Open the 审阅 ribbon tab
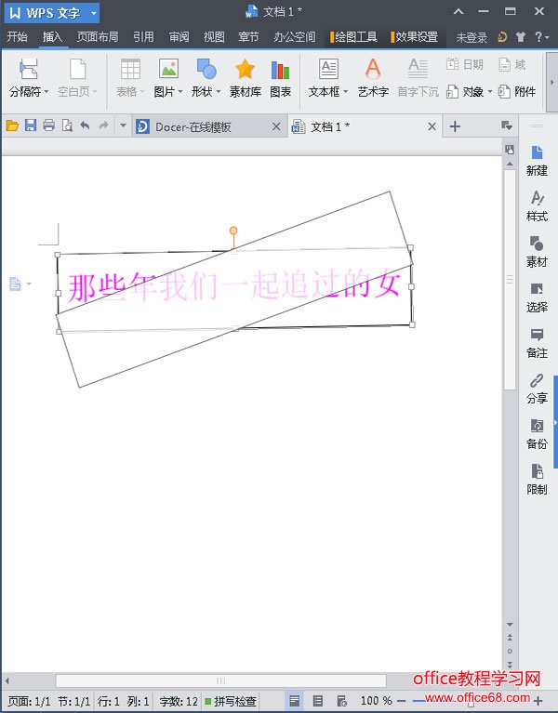Viewport: 558px width, 713px height. pos(179,36)
